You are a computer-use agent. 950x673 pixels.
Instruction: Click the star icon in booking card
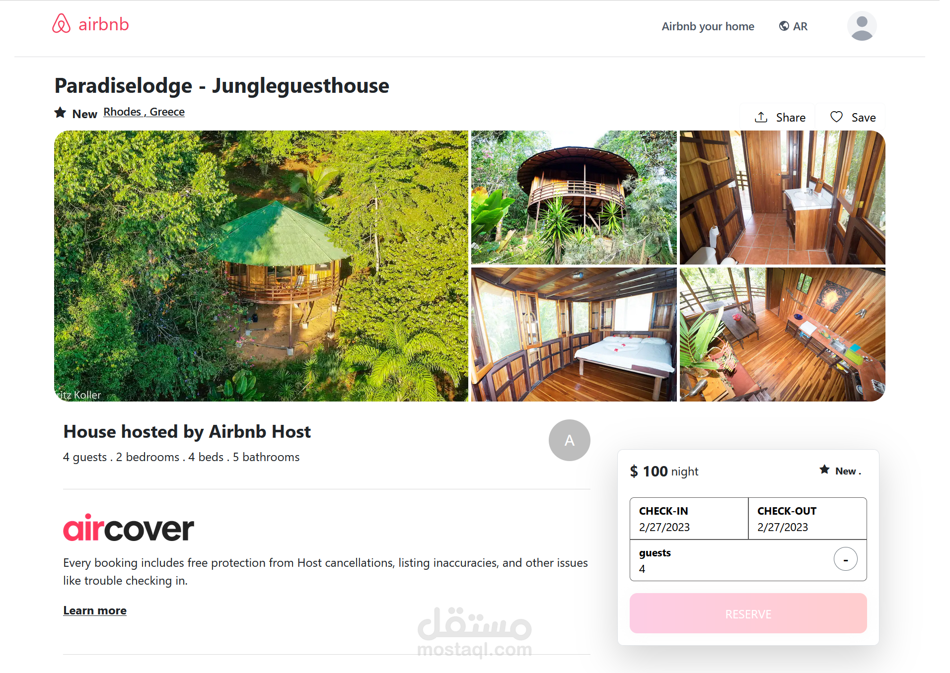click(824, 470)
